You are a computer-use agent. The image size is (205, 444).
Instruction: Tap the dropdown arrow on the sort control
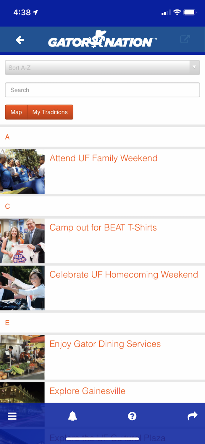pos(194,67)
